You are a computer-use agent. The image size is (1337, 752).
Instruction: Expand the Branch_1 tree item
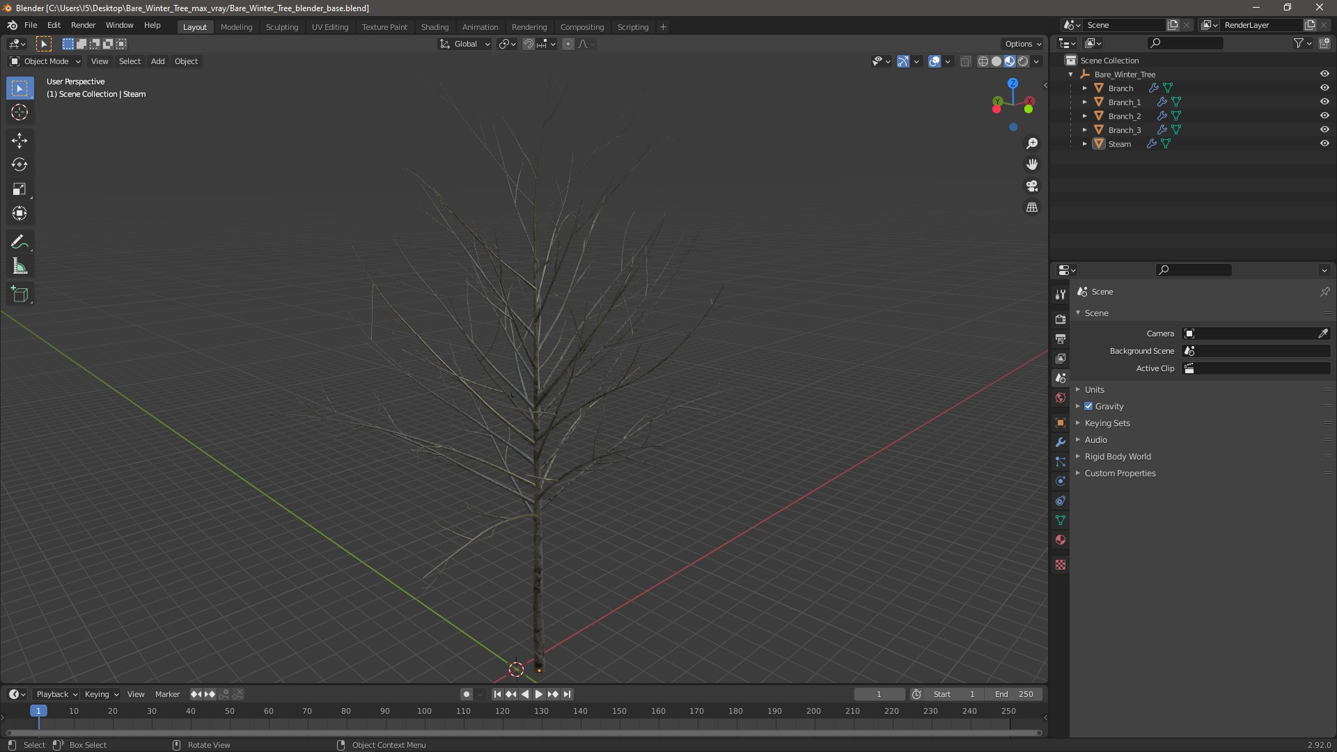[x=1084, y=102]
